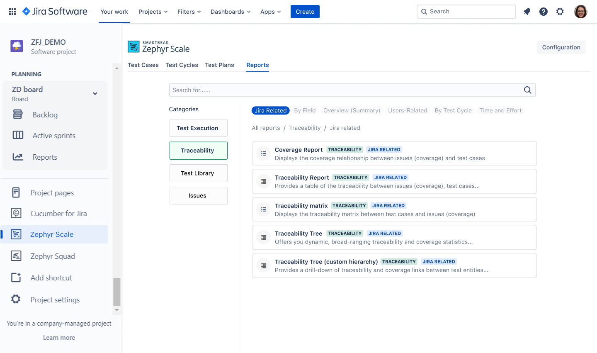Open the Configuration button
597x353 pixels.
pyautogui.click(x=561, y=47)
